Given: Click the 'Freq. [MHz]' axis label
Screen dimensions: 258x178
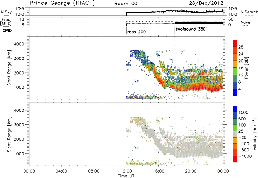Looking at the screenshot, I should click(6, 22).
